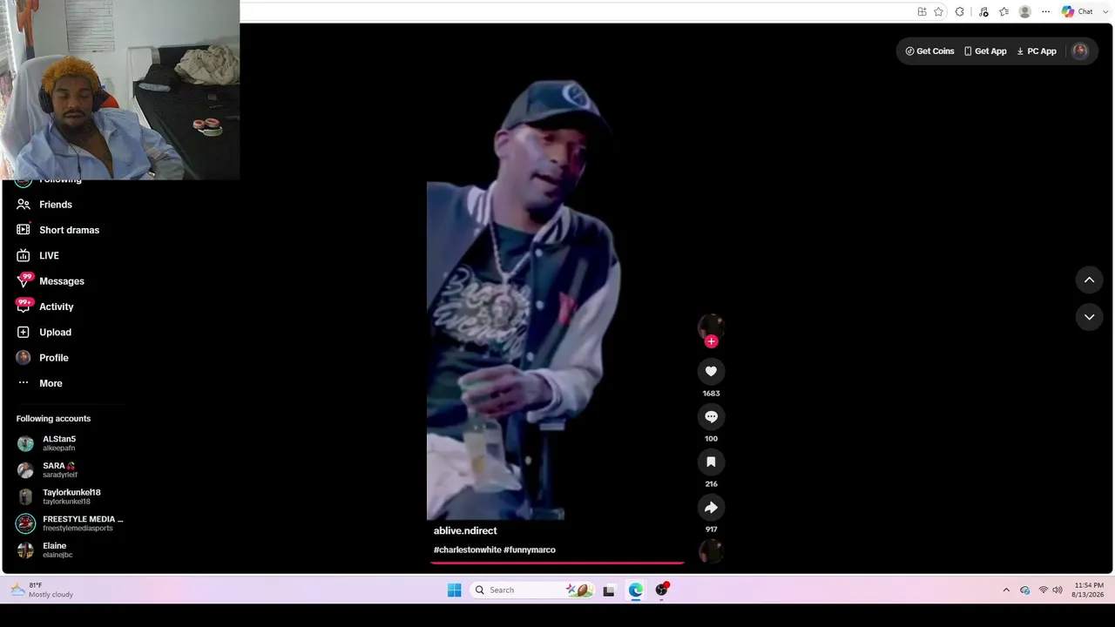Go to Profile in the sidebar

(53, 358)
